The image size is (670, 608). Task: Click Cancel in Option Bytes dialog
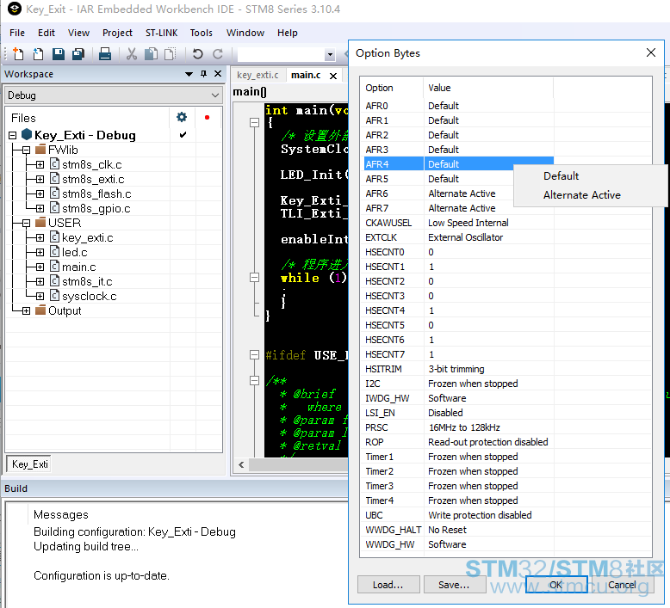[622, 584]
